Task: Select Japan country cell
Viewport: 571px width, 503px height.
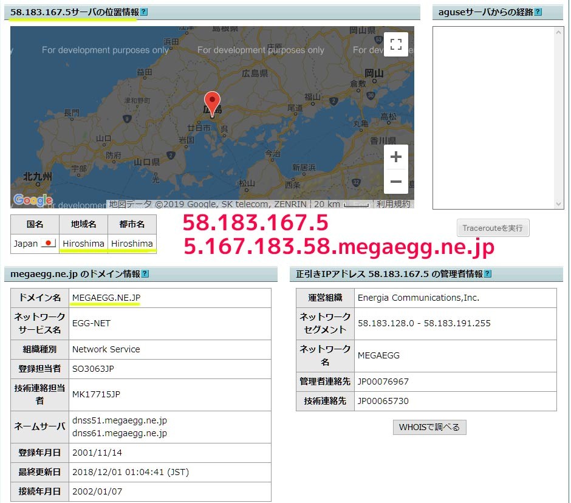Action: (35, 244)
